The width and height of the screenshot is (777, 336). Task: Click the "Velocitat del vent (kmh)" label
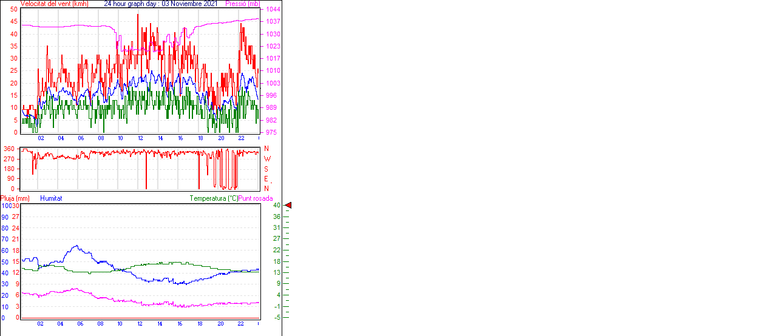(54, 4)
